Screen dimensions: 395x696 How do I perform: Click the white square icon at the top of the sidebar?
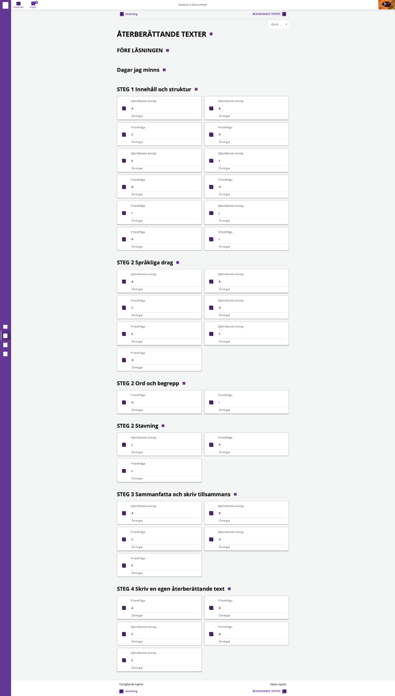(x=5, y=5)
